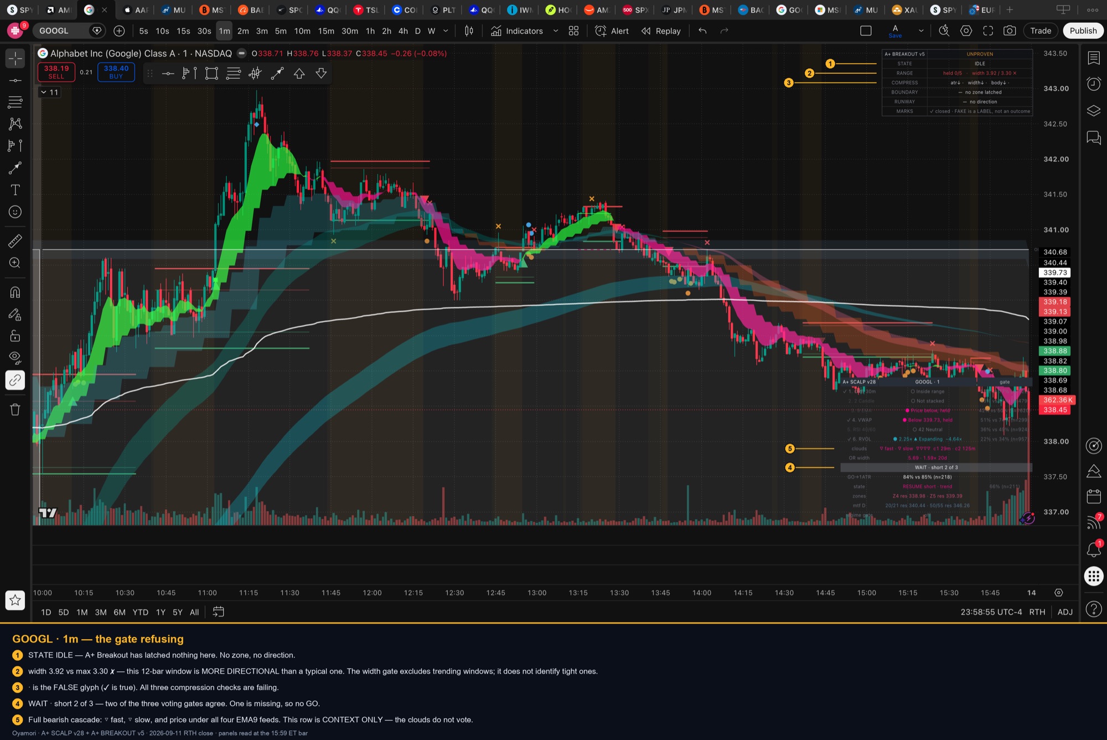Change the candlestick chart type

click(x=469, y=31)
